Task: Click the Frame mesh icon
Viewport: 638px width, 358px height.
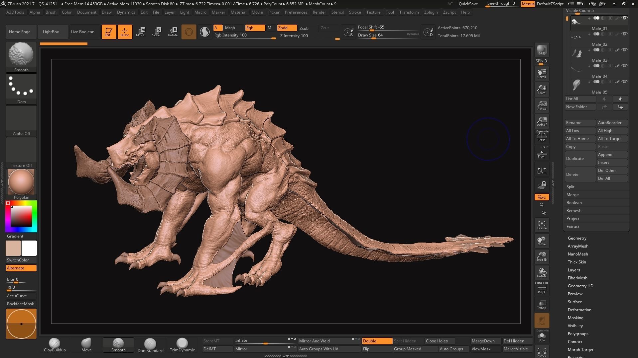Action: coord(542,225)
